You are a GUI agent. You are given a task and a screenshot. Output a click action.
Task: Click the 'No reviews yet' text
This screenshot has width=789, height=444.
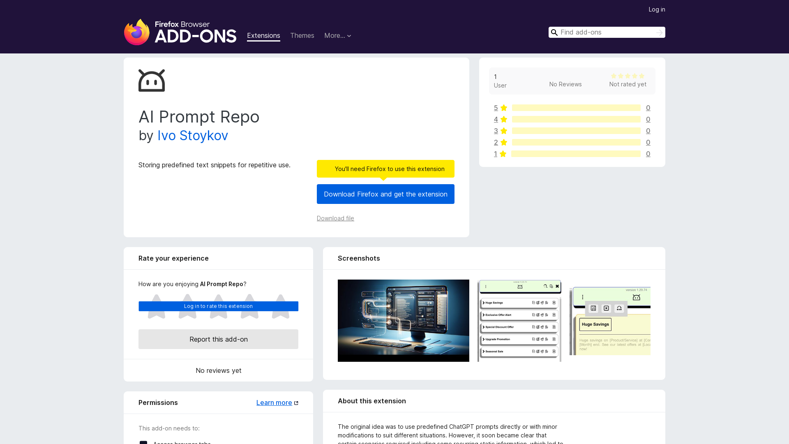click(218, 370)
